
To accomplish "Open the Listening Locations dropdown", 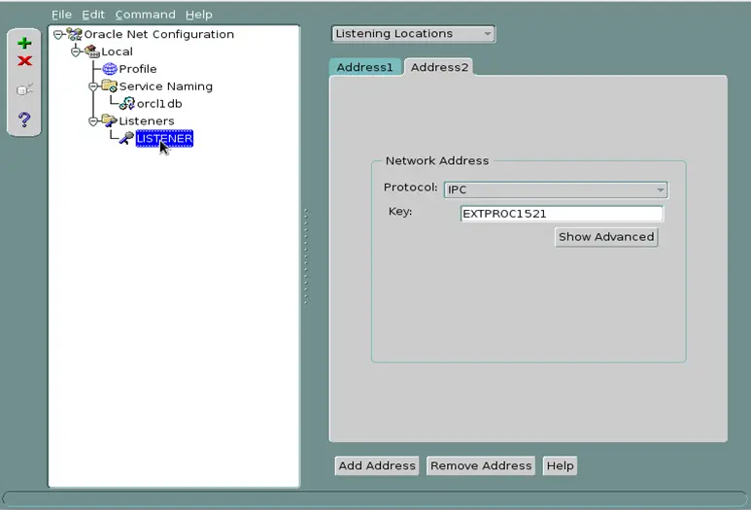I will coord(413,34).
